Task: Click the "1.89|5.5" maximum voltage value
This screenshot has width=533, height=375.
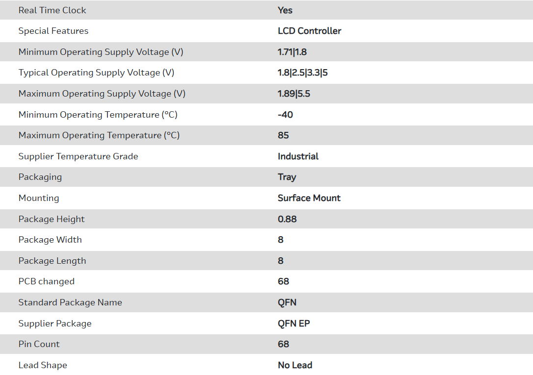Action: pos(293,94)
